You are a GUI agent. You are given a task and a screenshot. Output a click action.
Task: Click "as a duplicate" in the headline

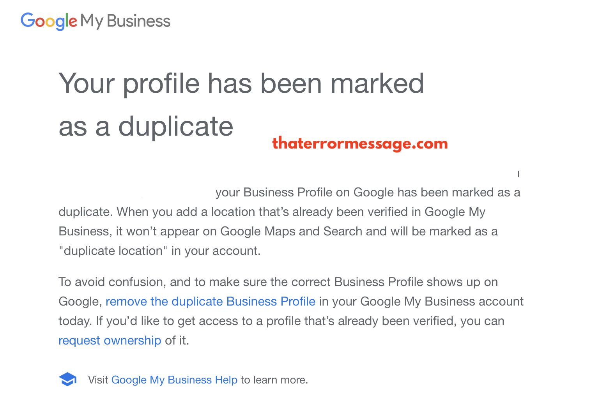click(x=146, y=127)
